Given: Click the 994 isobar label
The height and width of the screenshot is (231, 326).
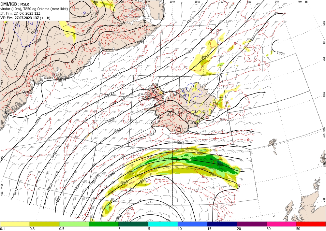Looking at the screenshot, I should pyautogui.click(x=143, y=181).
